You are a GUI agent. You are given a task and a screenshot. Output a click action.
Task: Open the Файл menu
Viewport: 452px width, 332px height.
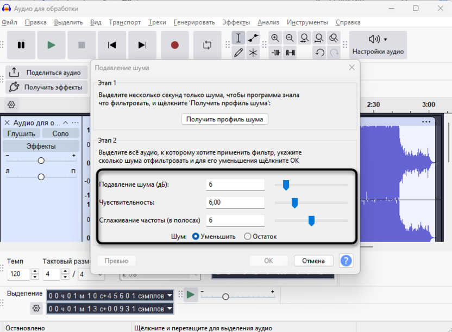(10, 22)
